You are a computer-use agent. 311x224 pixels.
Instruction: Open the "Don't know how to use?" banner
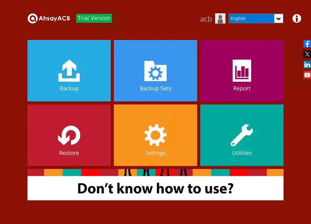155,188
